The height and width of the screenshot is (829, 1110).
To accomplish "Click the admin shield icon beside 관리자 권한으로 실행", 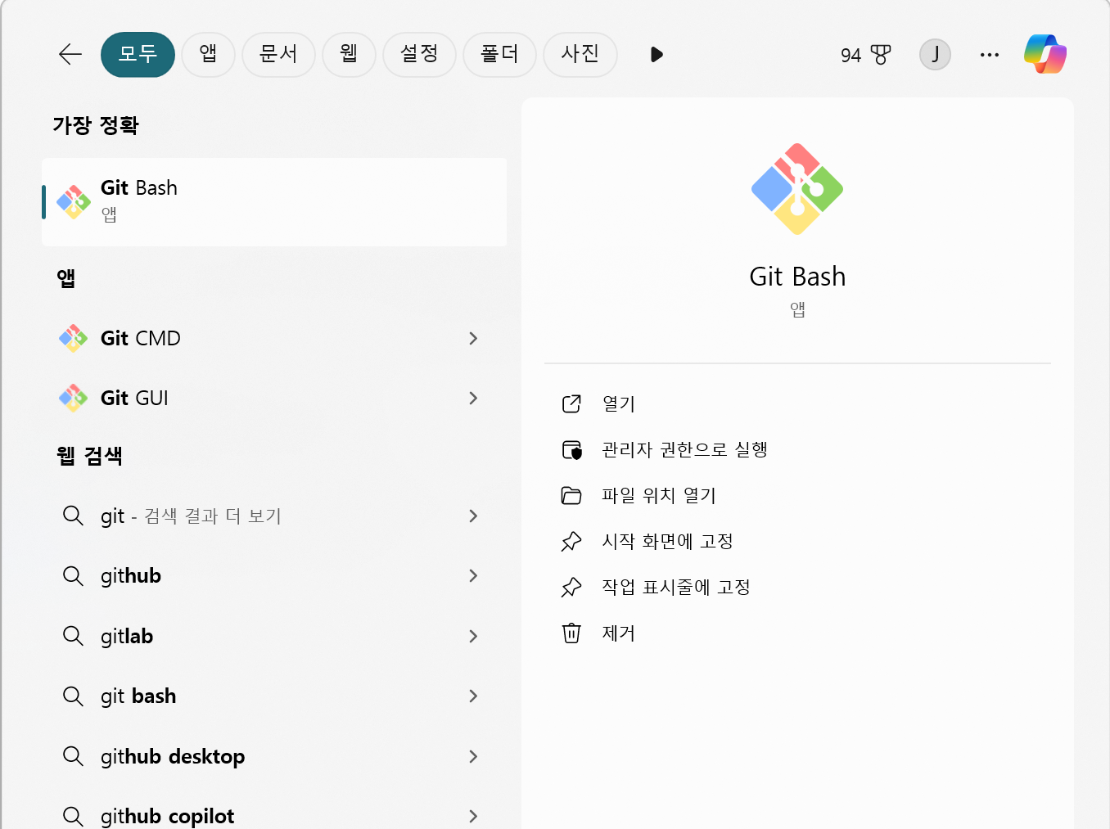I will pyautogui.click(x=571, y=449).
